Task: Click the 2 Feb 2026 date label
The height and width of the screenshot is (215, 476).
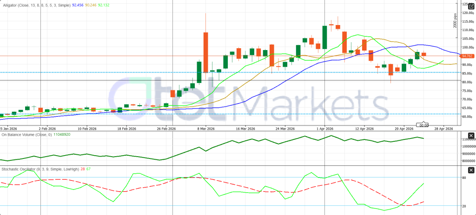Action: (47, 129)
